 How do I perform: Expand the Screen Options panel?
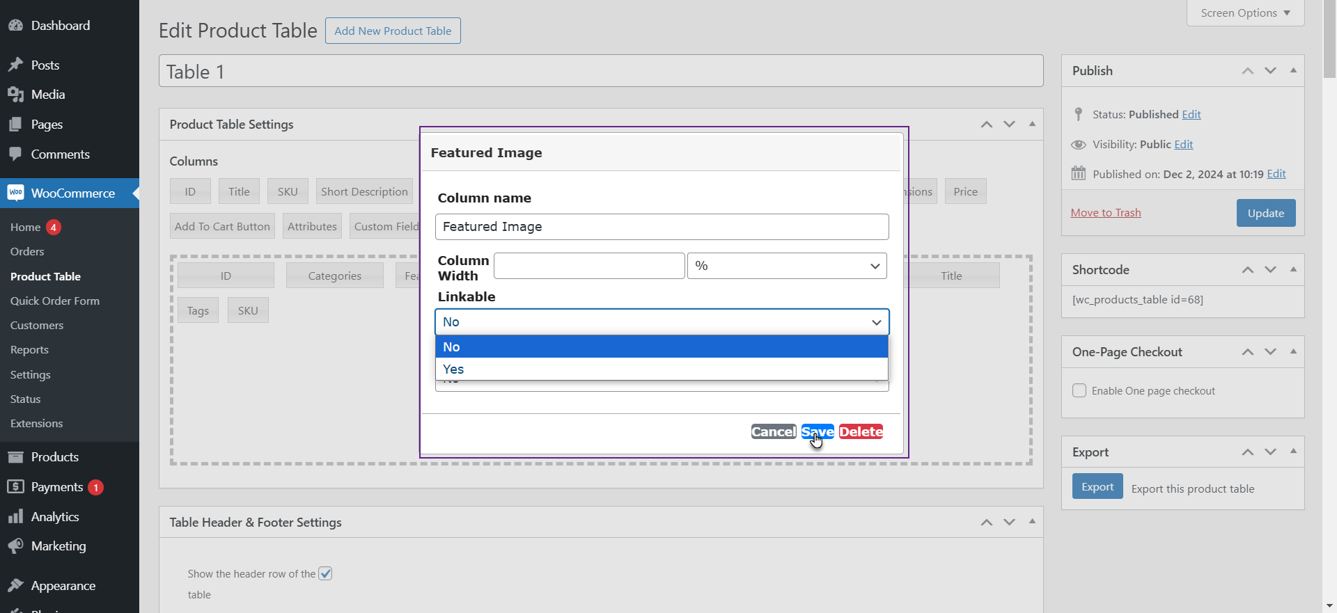pos(1244,13)
